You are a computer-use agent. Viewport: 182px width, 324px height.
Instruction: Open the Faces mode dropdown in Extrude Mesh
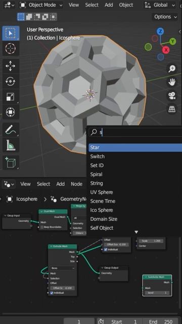(63, 268)
